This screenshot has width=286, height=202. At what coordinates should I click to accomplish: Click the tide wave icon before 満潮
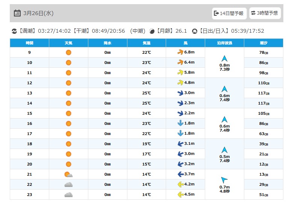click(x=14, y=31)
